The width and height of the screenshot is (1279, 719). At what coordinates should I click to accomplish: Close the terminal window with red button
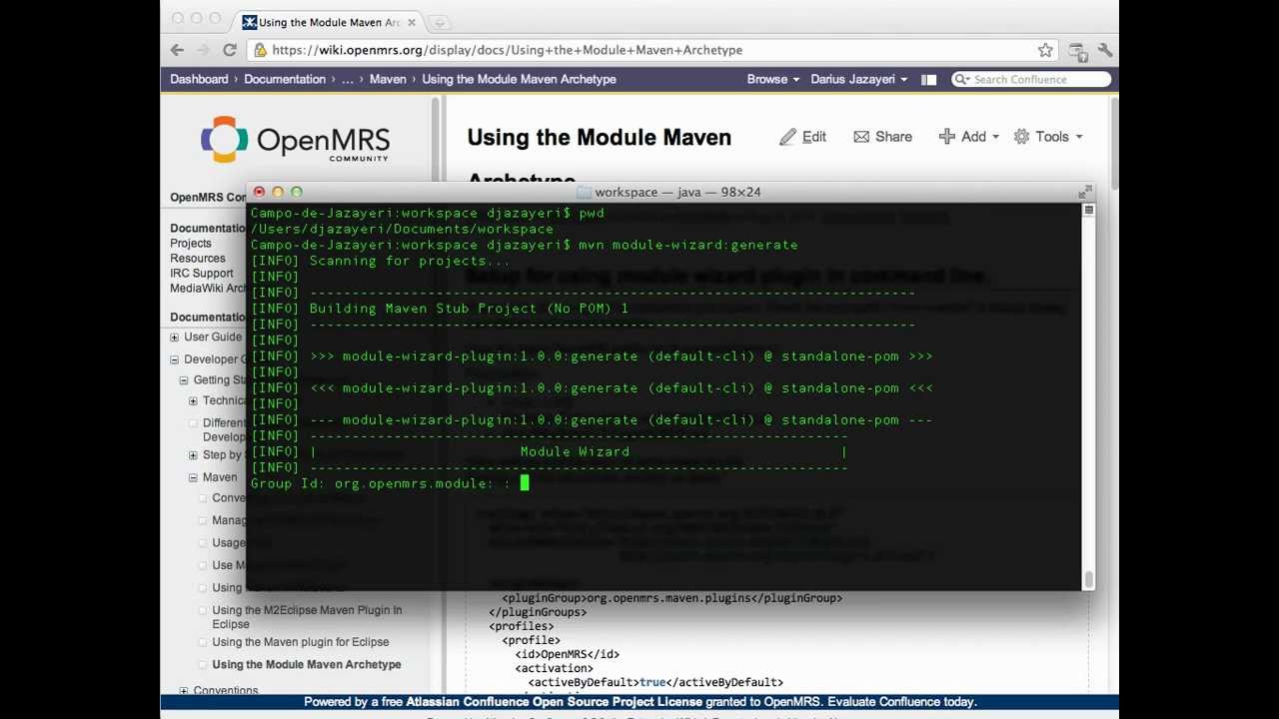coord(259,192)
